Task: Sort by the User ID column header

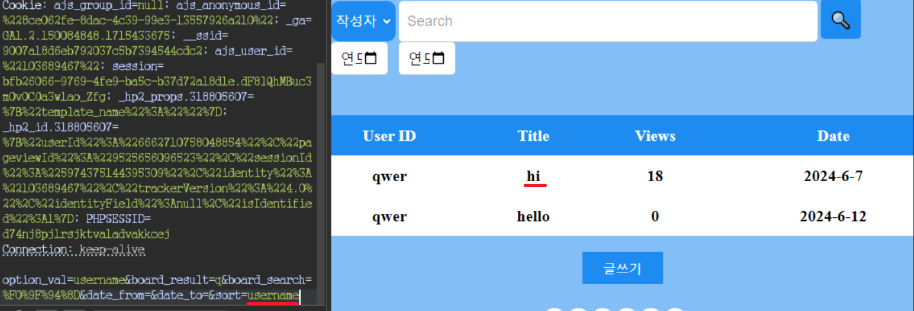Action: 389,136
